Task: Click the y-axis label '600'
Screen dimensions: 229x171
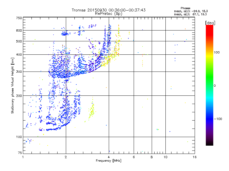Action: [19, 30]
